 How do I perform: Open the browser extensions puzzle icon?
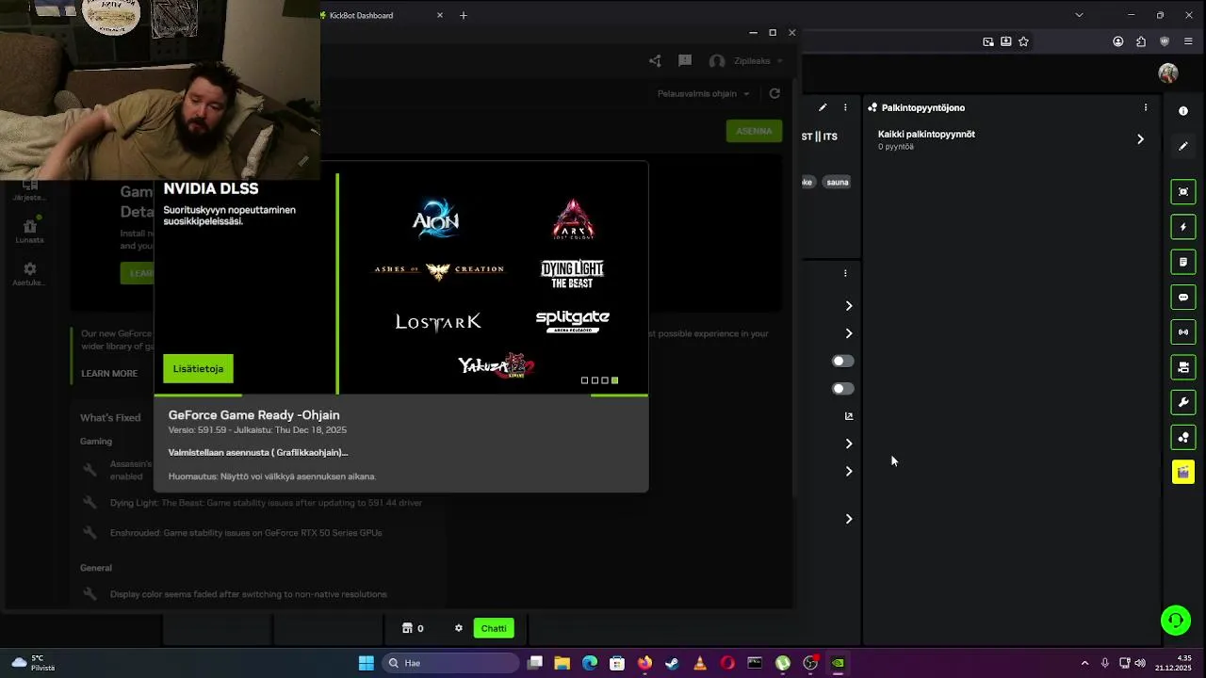[x=1141, y=41]
